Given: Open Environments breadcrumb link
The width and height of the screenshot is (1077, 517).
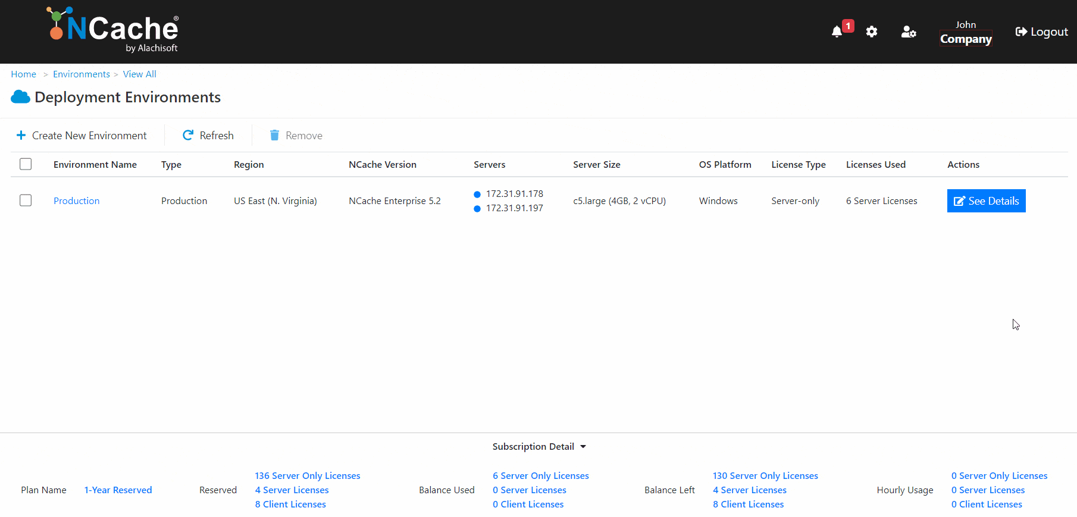Looking at the screenshot, I should click(82, 74).
